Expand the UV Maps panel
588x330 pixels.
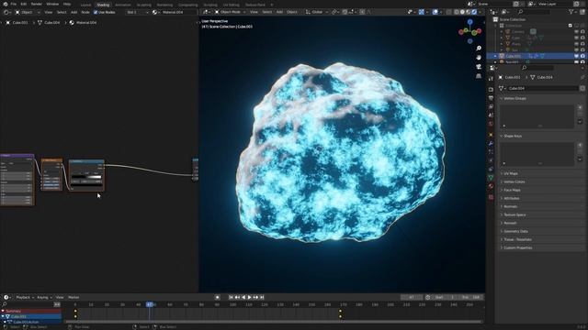[511, 173]
